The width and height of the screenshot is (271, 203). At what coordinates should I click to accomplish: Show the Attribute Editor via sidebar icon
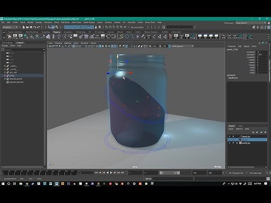(261, 27)
